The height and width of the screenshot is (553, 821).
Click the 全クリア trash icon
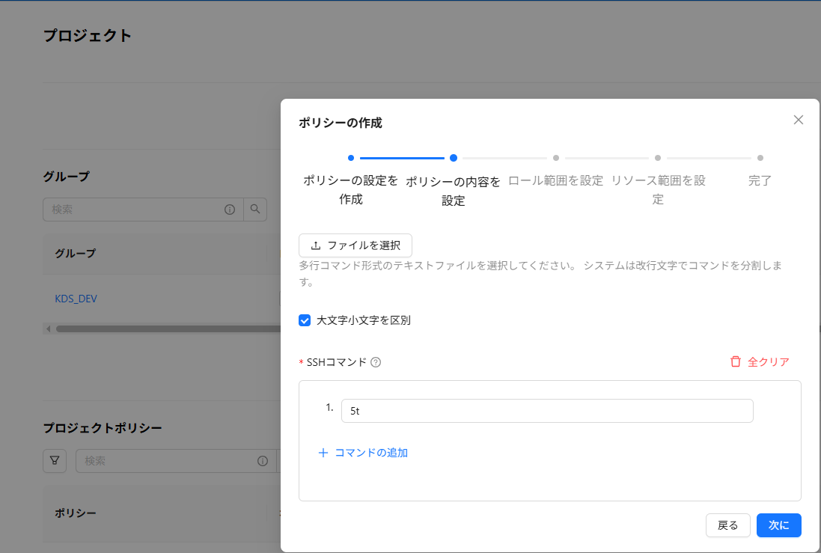point(736,362)
